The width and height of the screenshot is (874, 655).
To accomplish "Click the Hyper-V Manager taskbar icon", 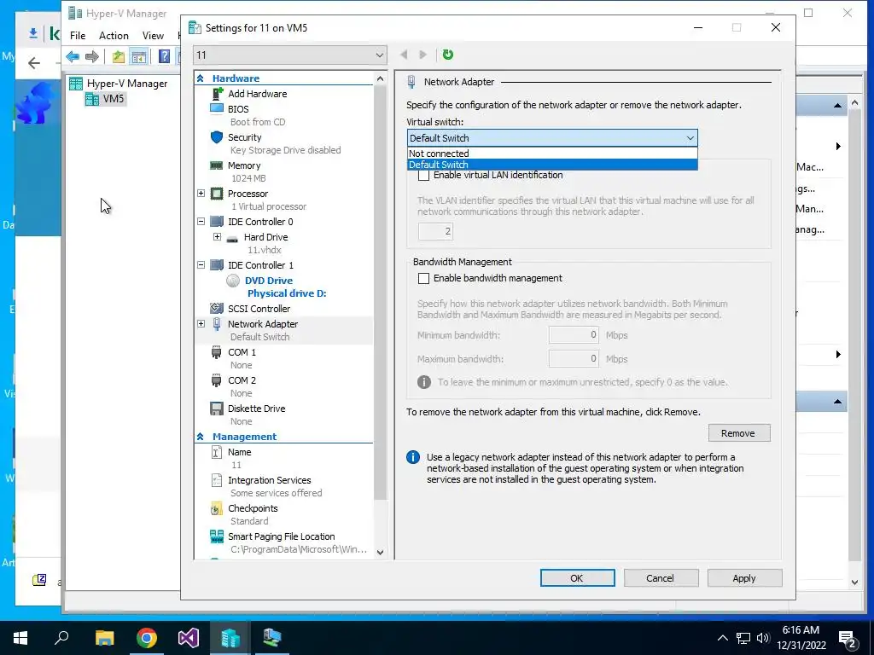I will point(230,638).
